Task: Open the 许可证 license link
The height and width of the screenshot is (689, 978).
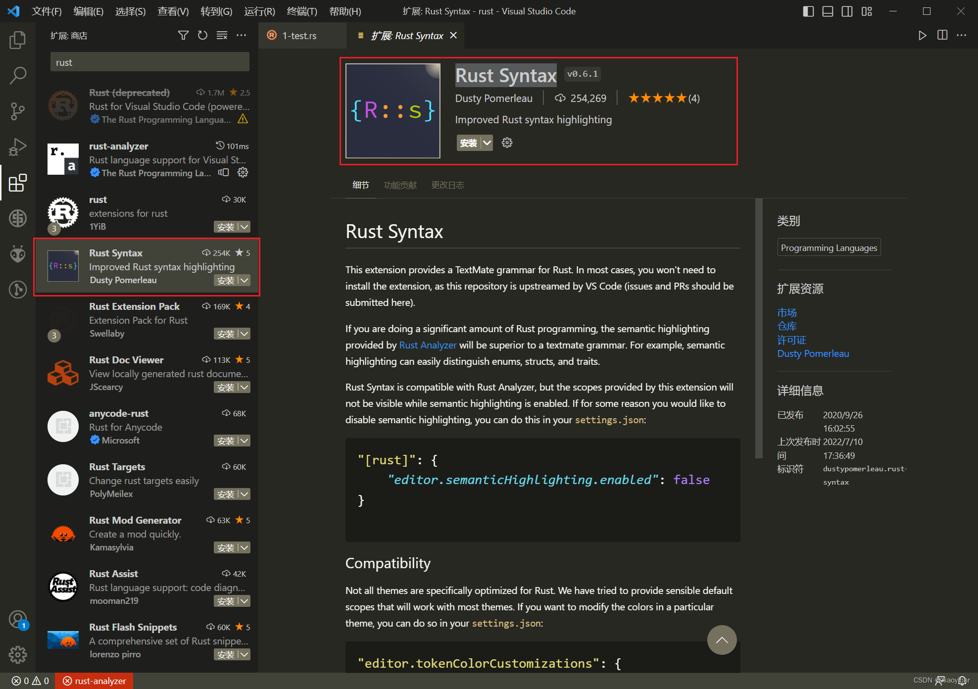Action: [x=792, y=340]
